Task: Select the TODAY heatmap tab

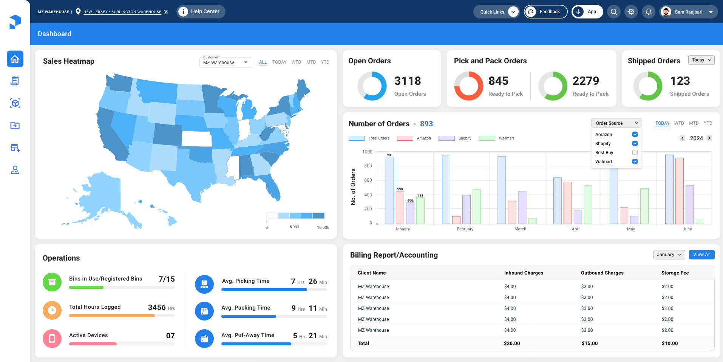Action: [280, 62]
